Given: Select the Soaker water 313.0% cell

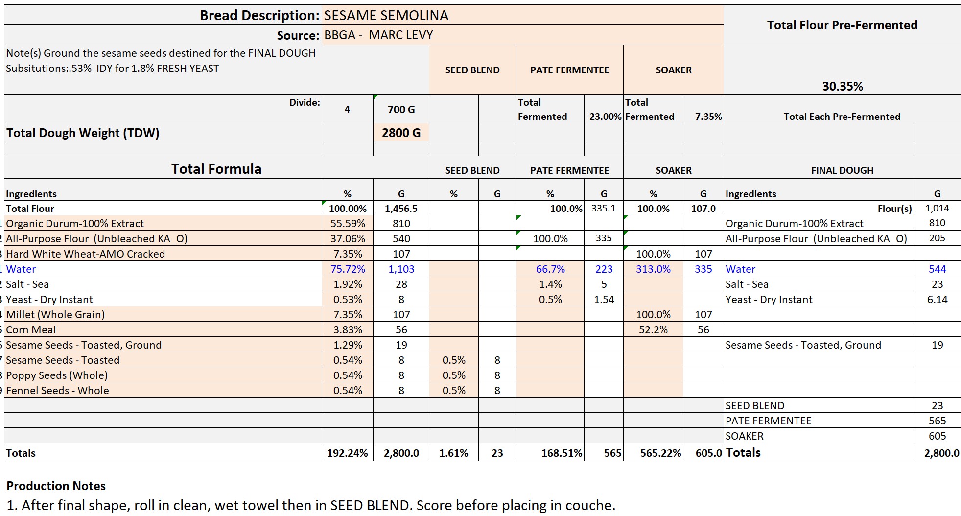Looking at the screenshot, I should coord(653,269).
